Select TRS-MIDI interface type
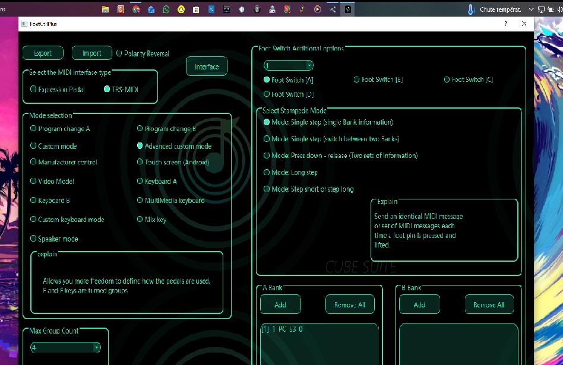563x365 pixels. pyautogui.click(x=121, y=90)
